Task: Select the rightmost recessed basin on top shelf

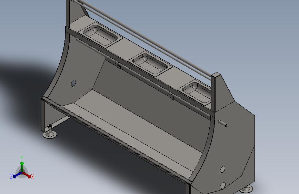Action: [x=197, y=92]
